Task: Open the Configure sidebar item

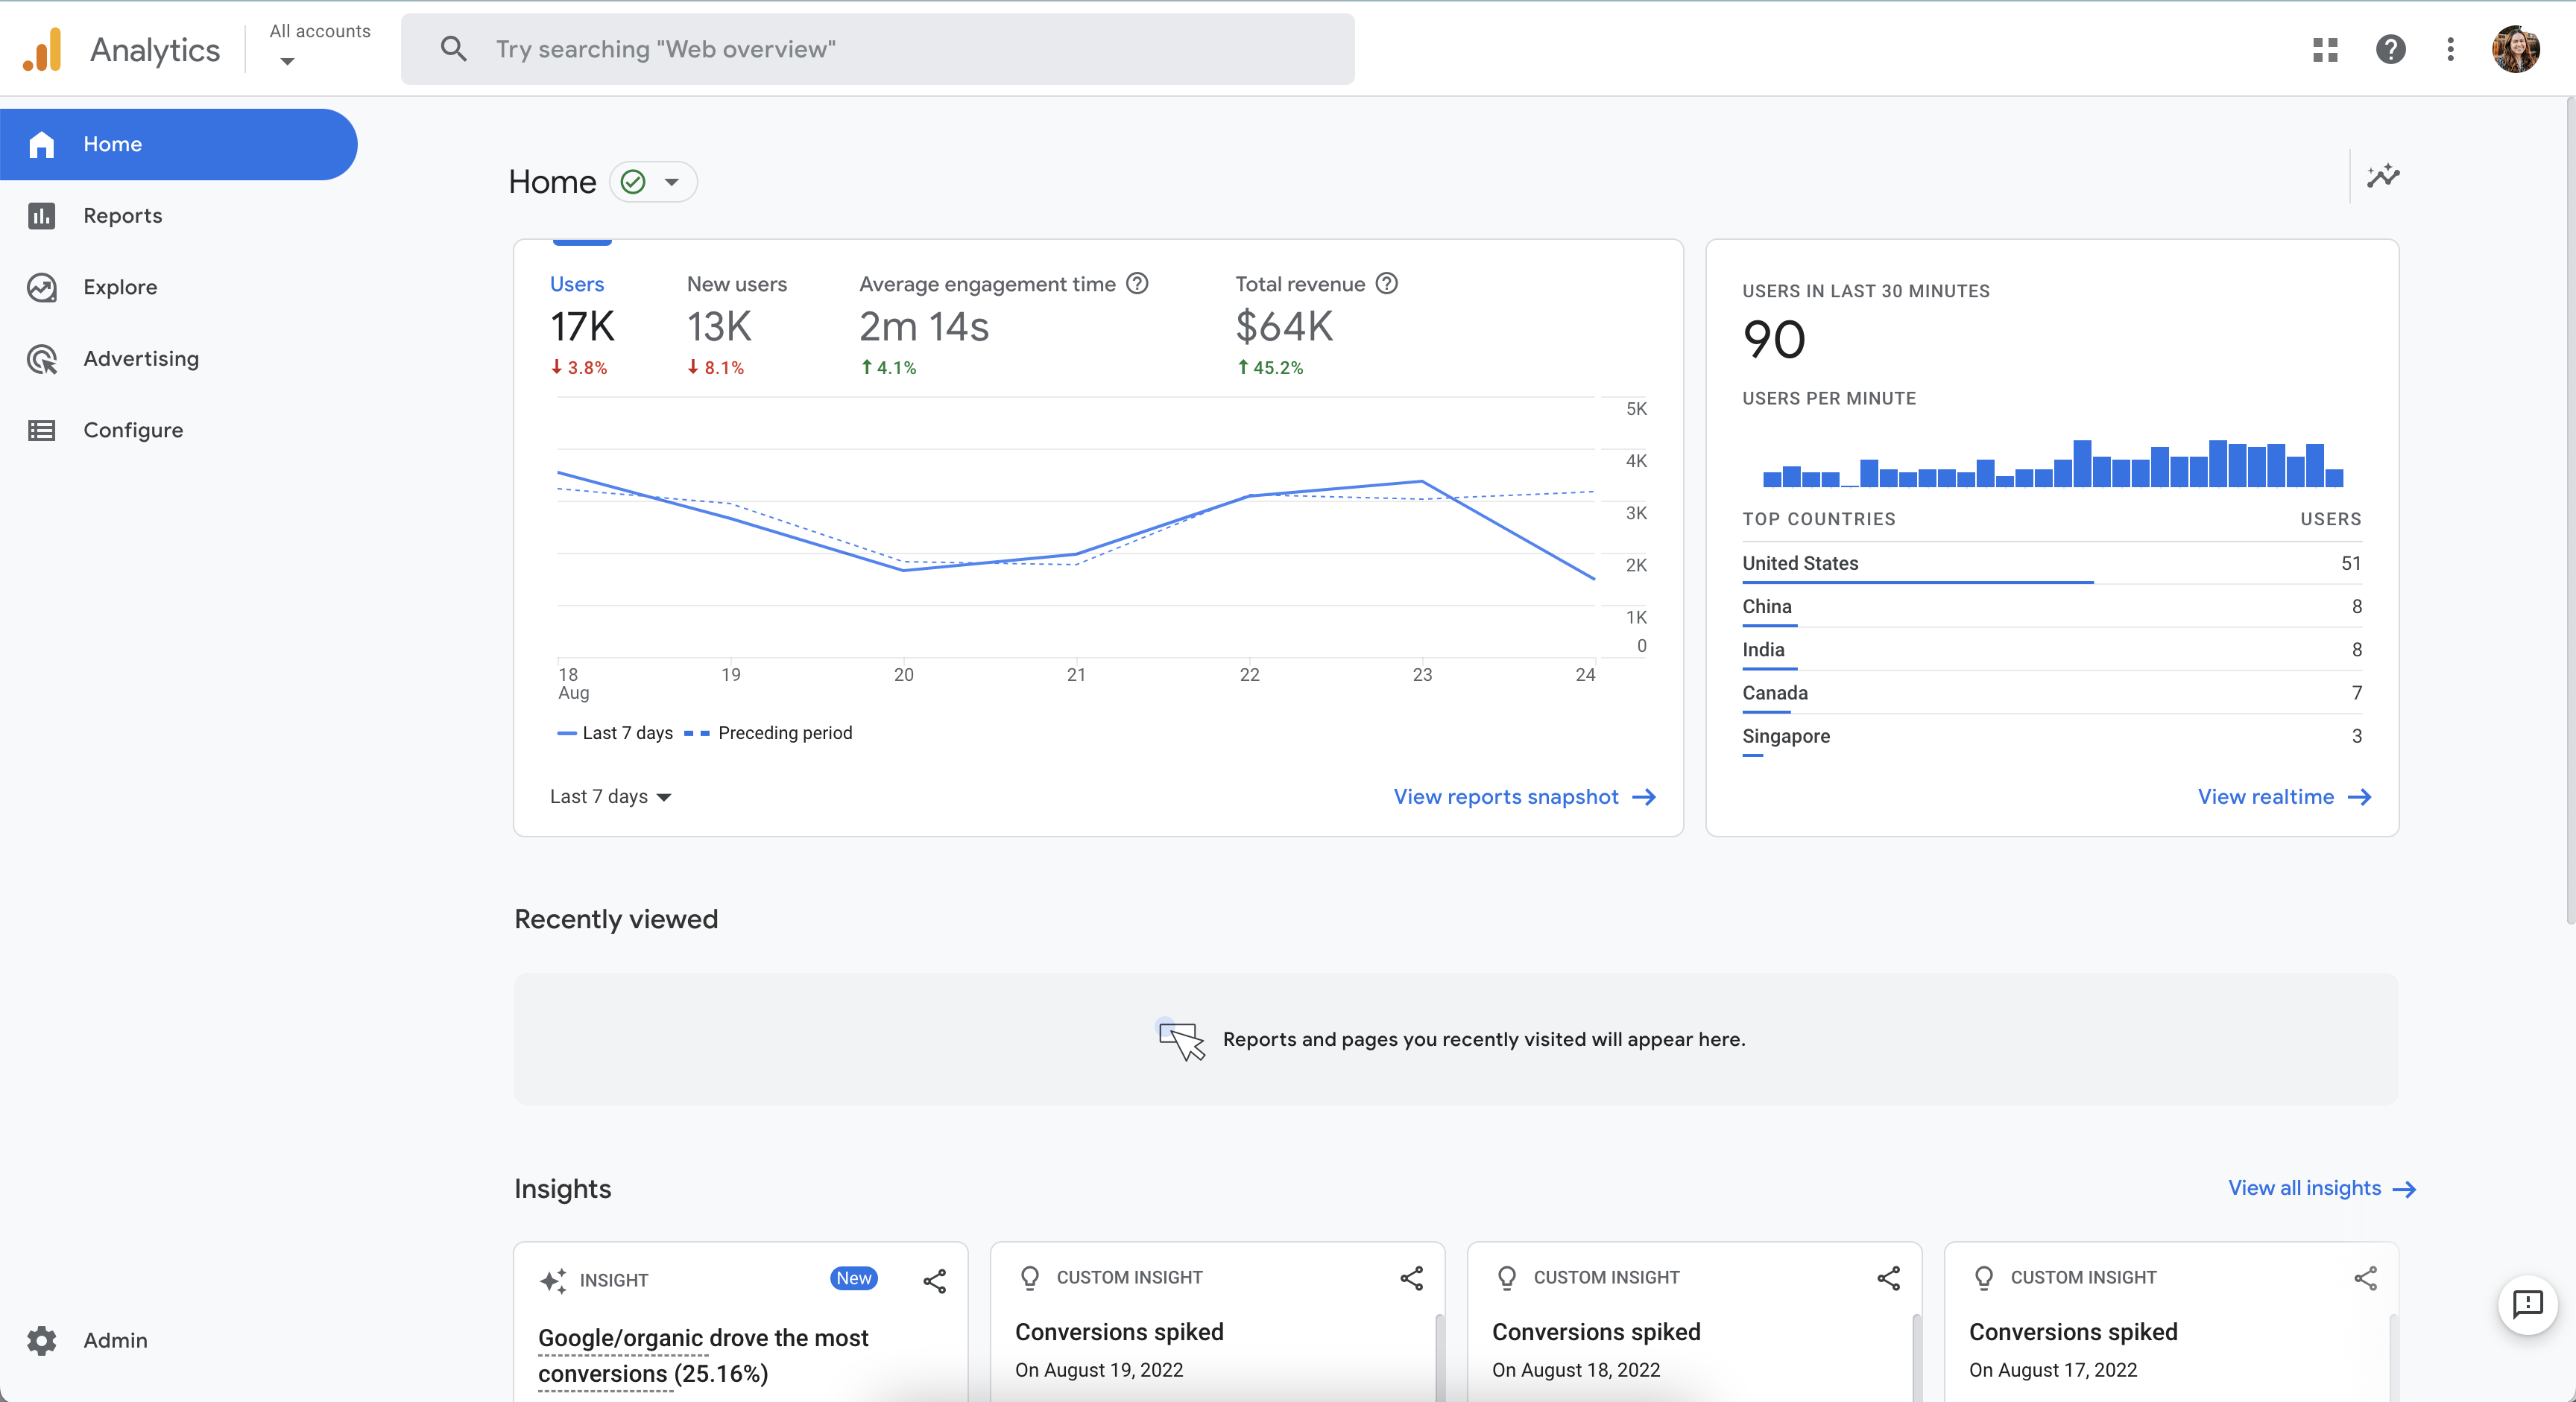Action: tap(133, 431)
